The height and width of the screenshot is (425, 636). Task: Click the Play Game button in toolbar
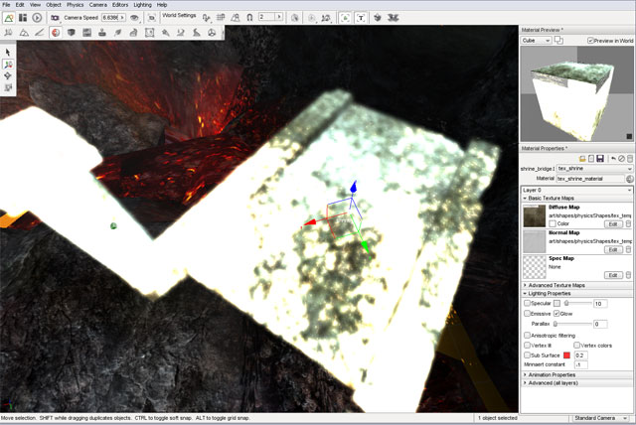(37, 18)
